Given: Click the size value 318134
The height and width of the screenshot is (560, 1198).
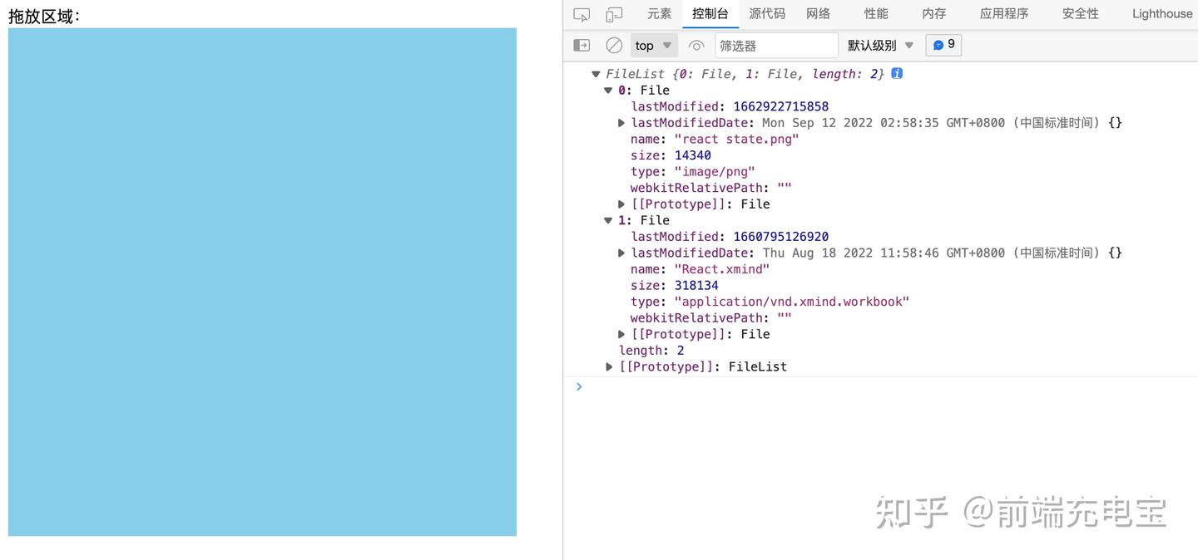Looking at the screenshot, I should click(696, 285).
